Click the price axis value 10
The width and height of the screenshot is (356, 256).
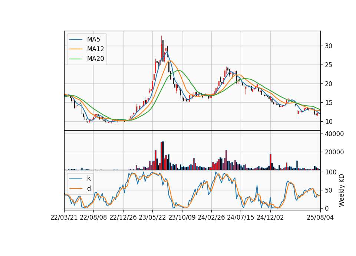pos(329,122)
